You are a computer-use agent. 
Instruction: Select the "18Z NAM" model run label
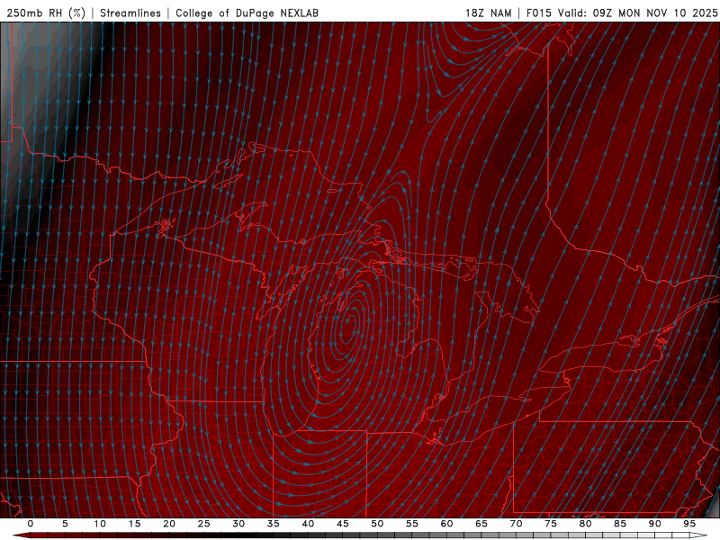(x=488, y=13)
